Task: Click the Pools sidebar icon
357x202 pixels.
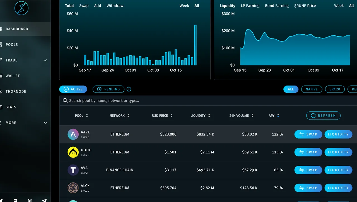Action: [1, 45]
